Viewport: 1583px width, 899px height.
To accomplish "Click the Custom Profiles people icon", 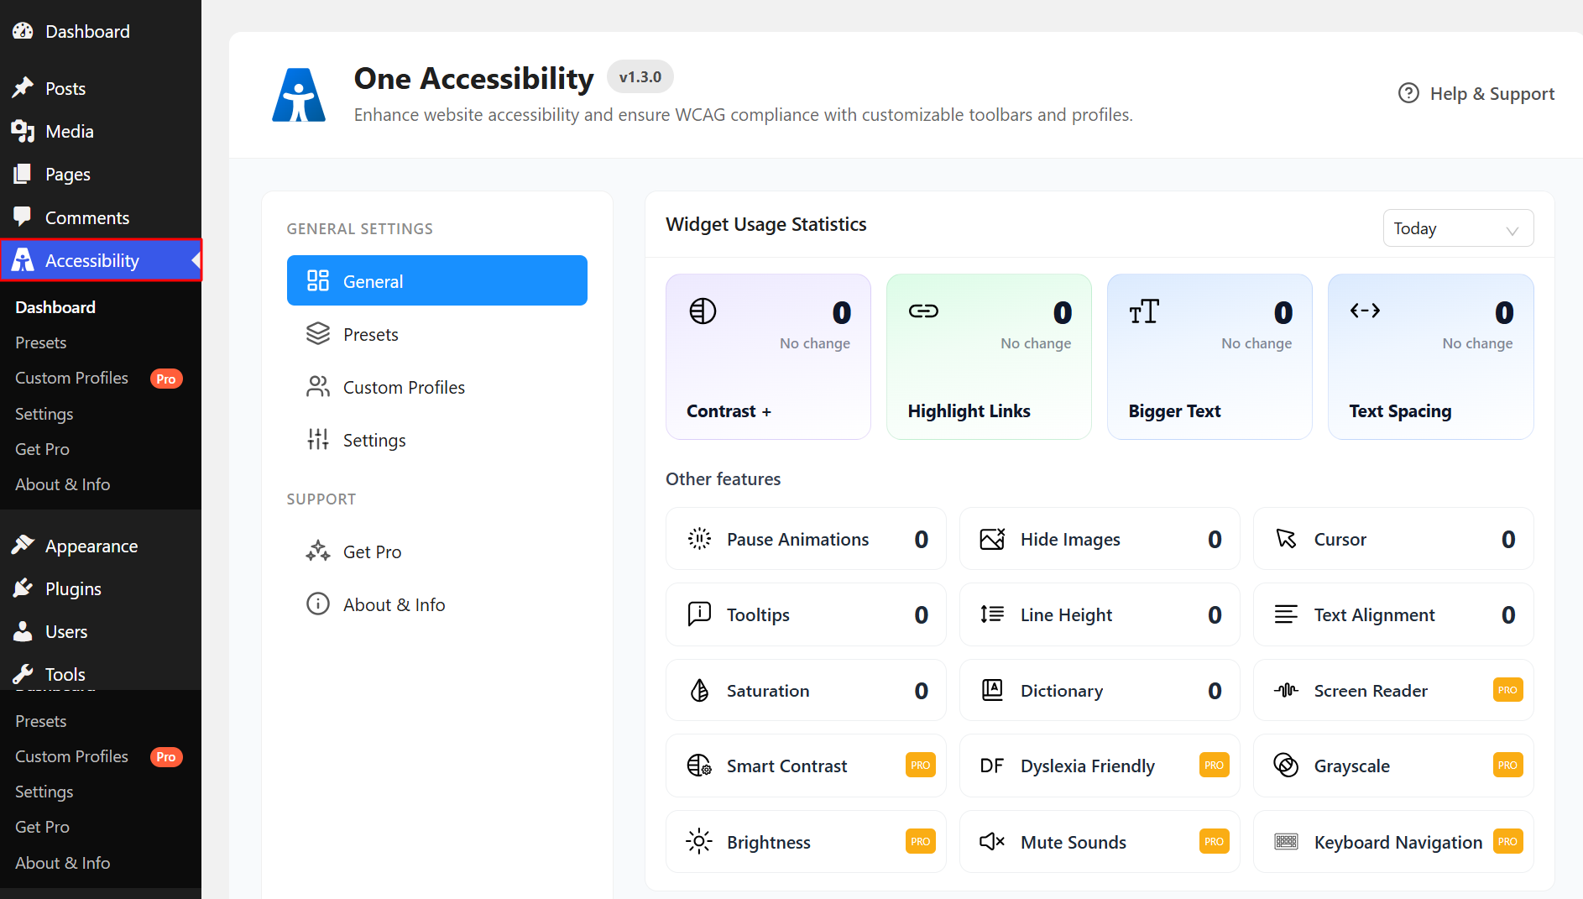I will point(318,386).
